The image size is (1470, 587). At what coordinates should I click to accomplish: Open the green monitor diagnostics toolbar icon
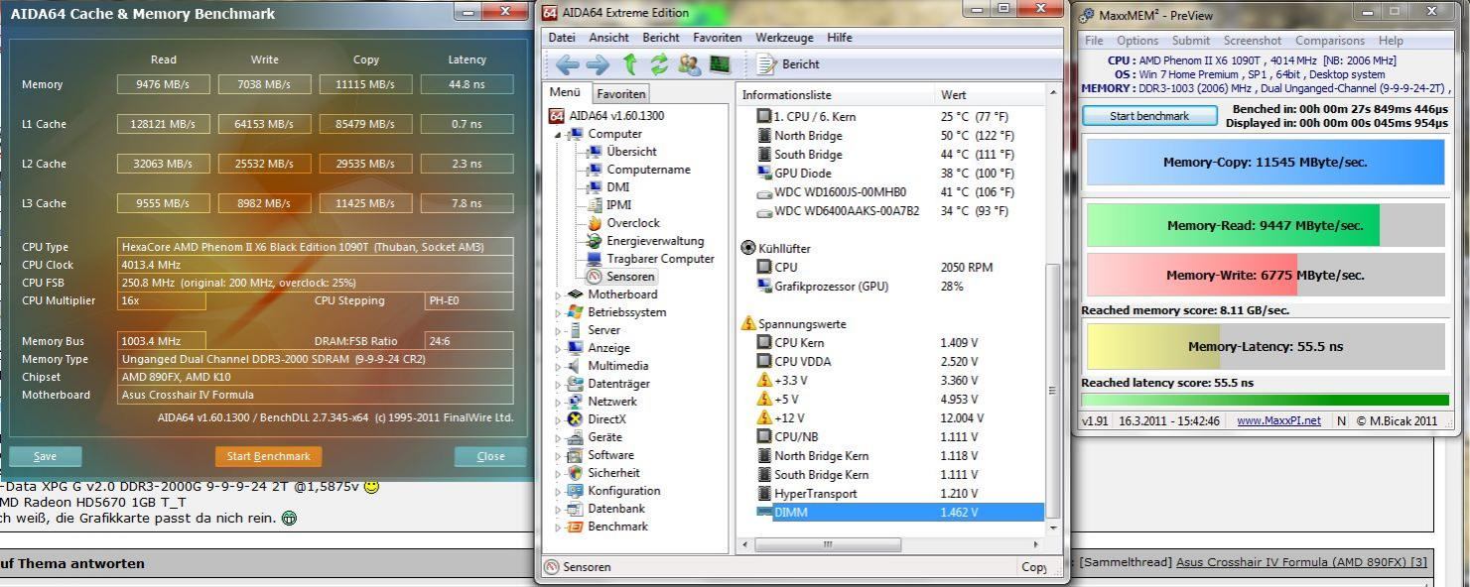coord(720,64)
